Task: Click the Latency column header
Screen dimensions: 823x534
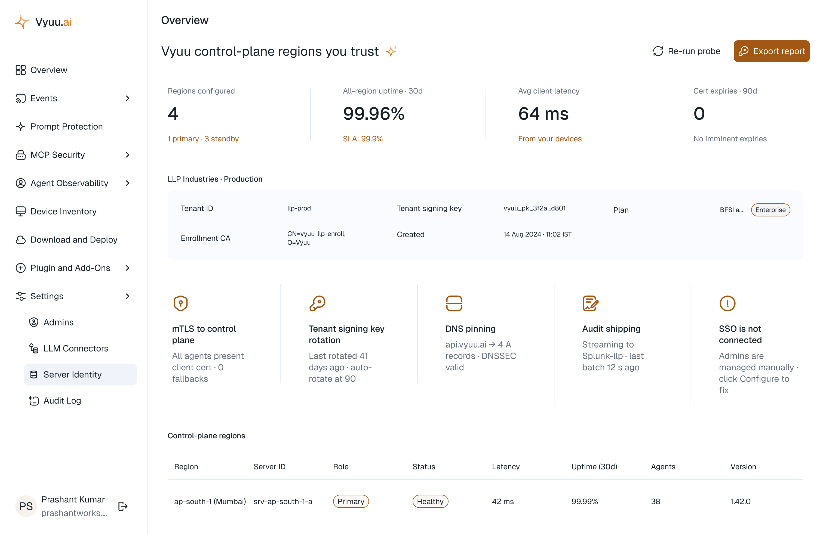Action: coord(506,467)
